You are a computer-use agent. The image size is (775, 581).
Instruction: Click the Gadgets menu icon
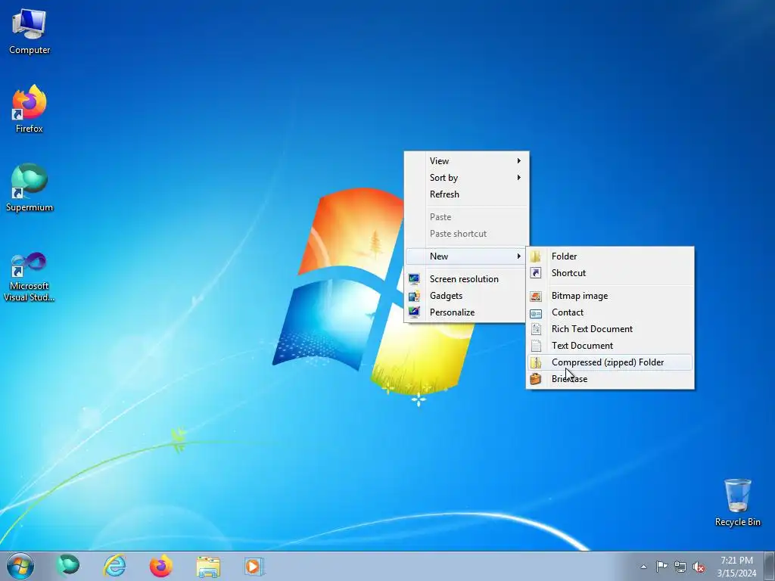click(414, 296)
